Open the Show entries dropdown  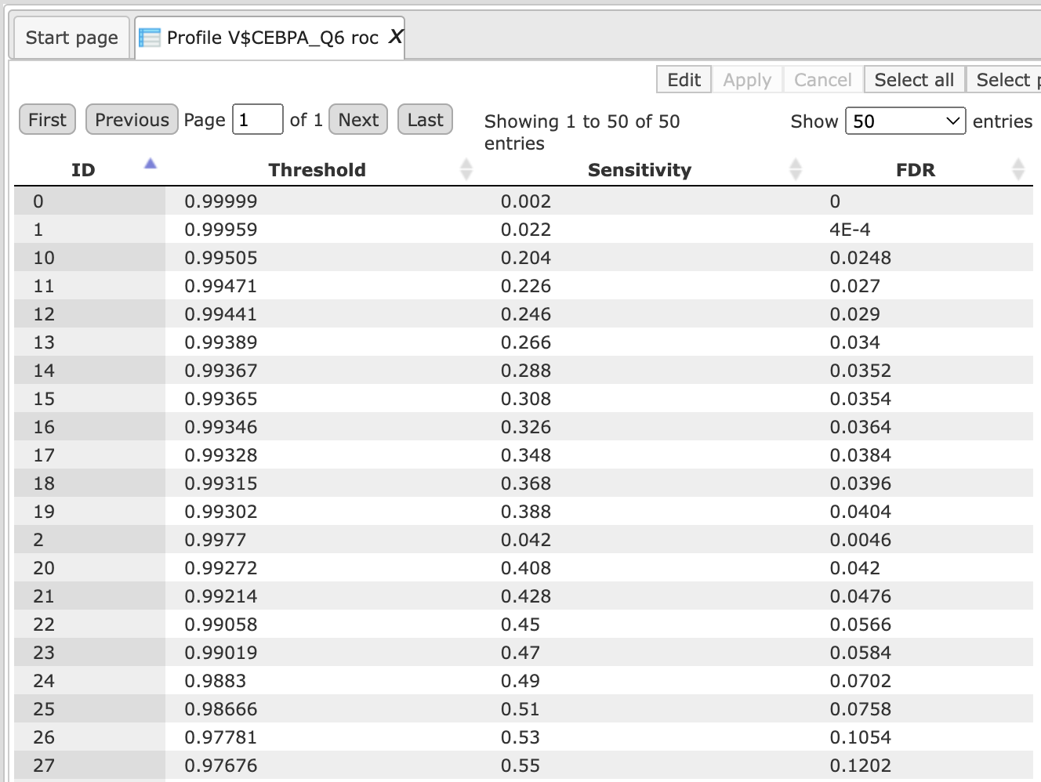(x=905, y=121)
